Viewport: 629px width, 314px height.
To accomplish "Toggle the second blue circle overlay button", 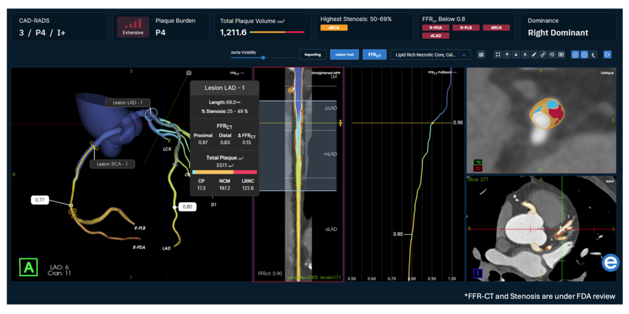I will pos(585,55).
